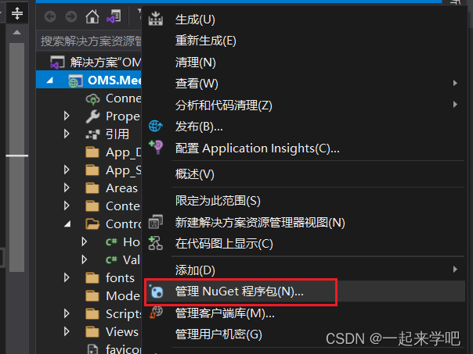The width and height of the screenshot is (473, 354).
Task: Click the back navigation arrow icon
Action: (x=50, y=16)
